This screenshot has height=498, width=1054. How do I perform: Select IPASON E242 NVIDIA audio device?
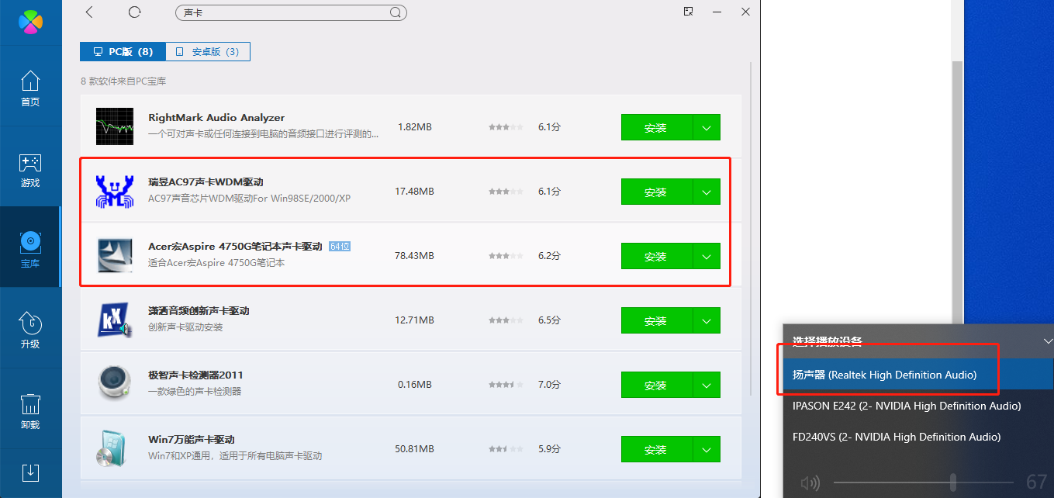pyautogui.click(x=918, y=406)
